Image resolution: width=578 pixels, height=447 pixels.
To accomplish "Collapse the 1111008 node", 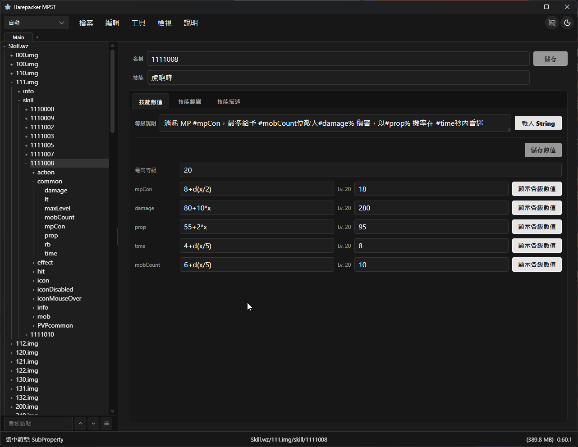I will [26, 164].
